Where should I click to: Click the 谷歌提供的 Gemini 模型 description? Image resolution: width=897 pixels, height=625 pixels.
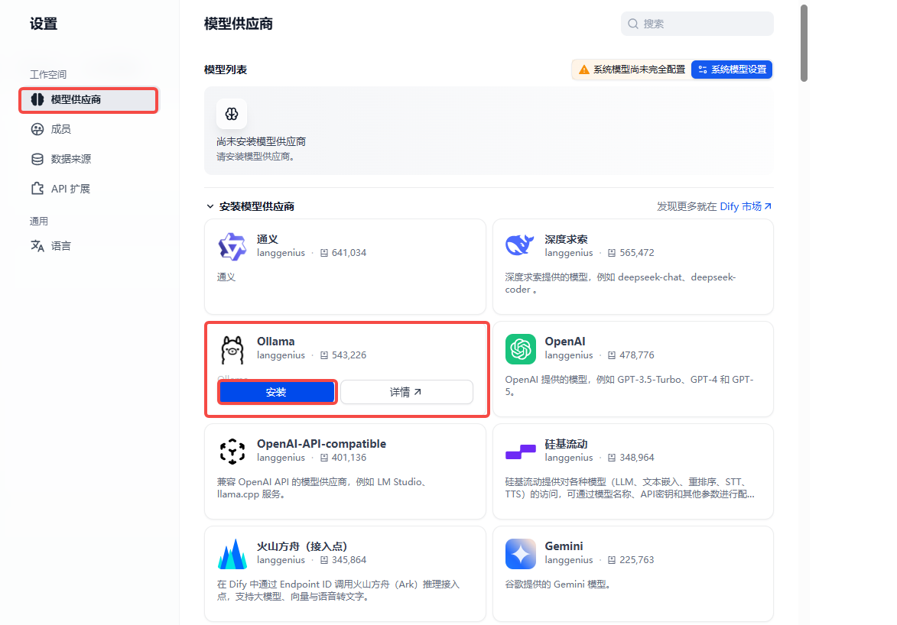(x=559, y=585)
